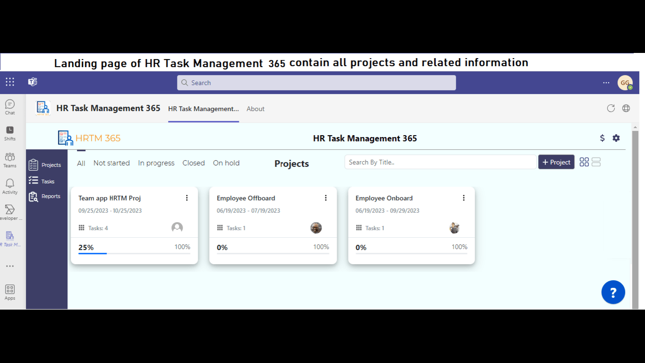The image size is (645, 363).
Task: Click the + Project button
Action: (556, 162)
